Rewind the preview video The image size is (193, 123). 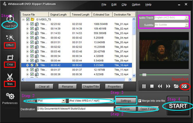160,86
